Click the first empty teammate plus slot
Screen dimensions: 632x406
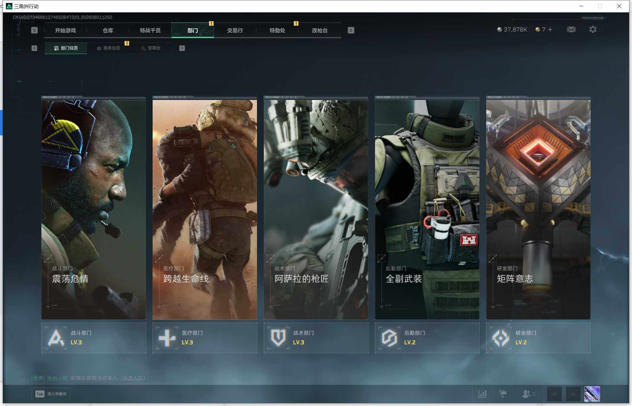554,394
